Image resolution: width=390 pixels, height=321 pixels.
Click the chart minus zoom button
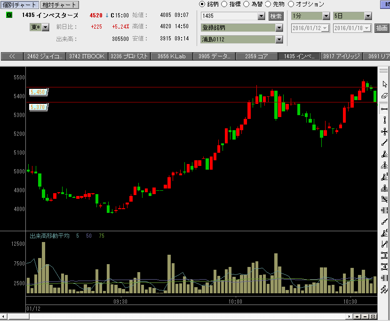tap(365, 316)
